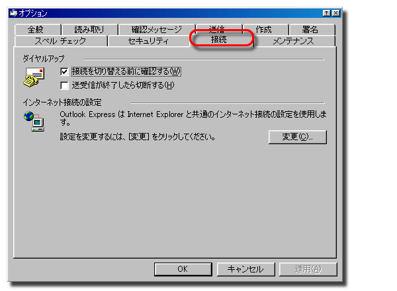Open the 読み取り tab

[90, 30]
